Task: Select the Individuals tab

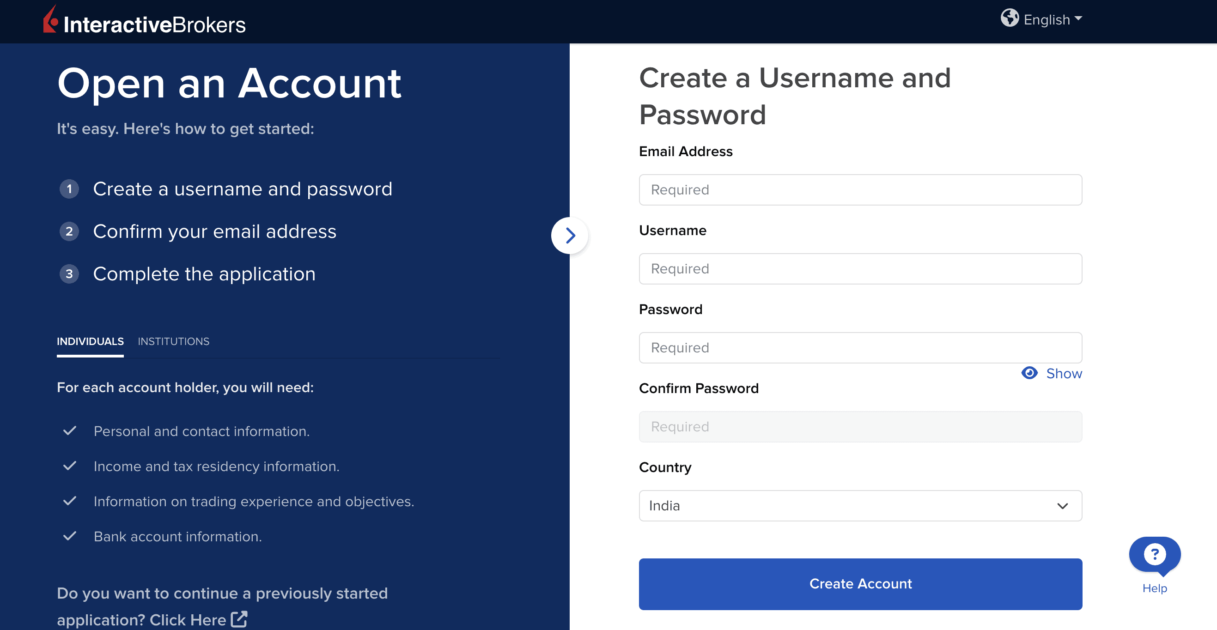Action: (x=90, y=341)
